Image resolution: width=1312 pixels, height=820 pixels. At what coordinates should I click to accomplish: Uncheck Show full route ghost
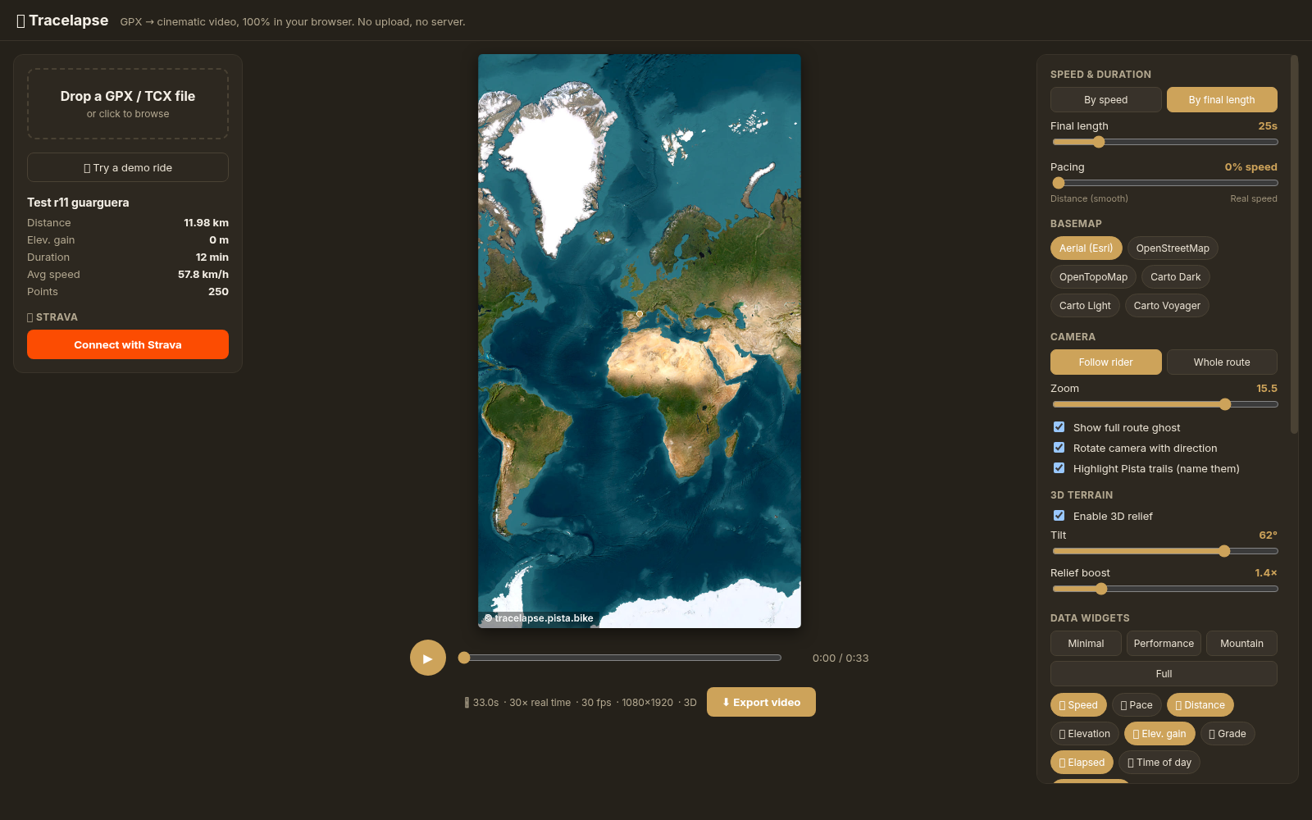pos(1059,427)
